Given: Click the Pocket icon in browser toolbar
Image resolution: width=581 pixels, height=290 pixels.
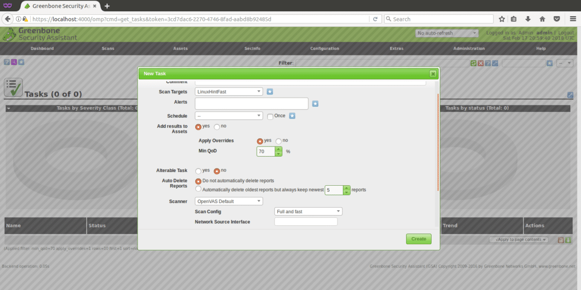Looking at the screenshot, I should (x=557, y=19).
